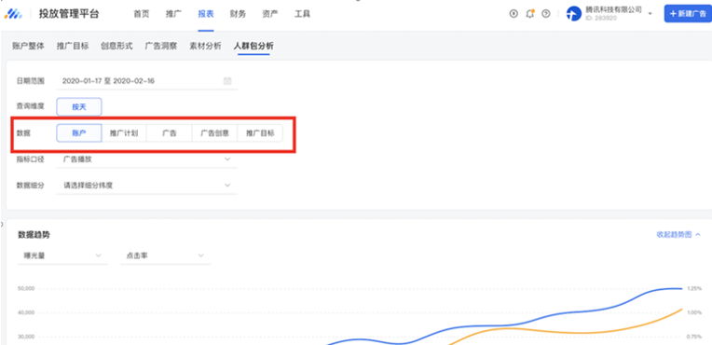
Task: Open the 指标口径 广告播放 dropdown
Action: pyautogui.click(x=146, y=159)
